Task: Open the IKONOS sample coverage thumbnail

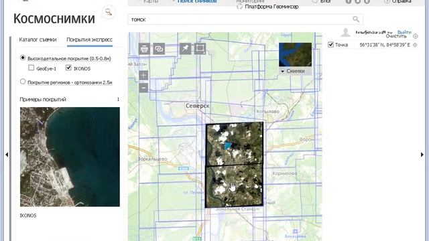Action: point(70,157)
